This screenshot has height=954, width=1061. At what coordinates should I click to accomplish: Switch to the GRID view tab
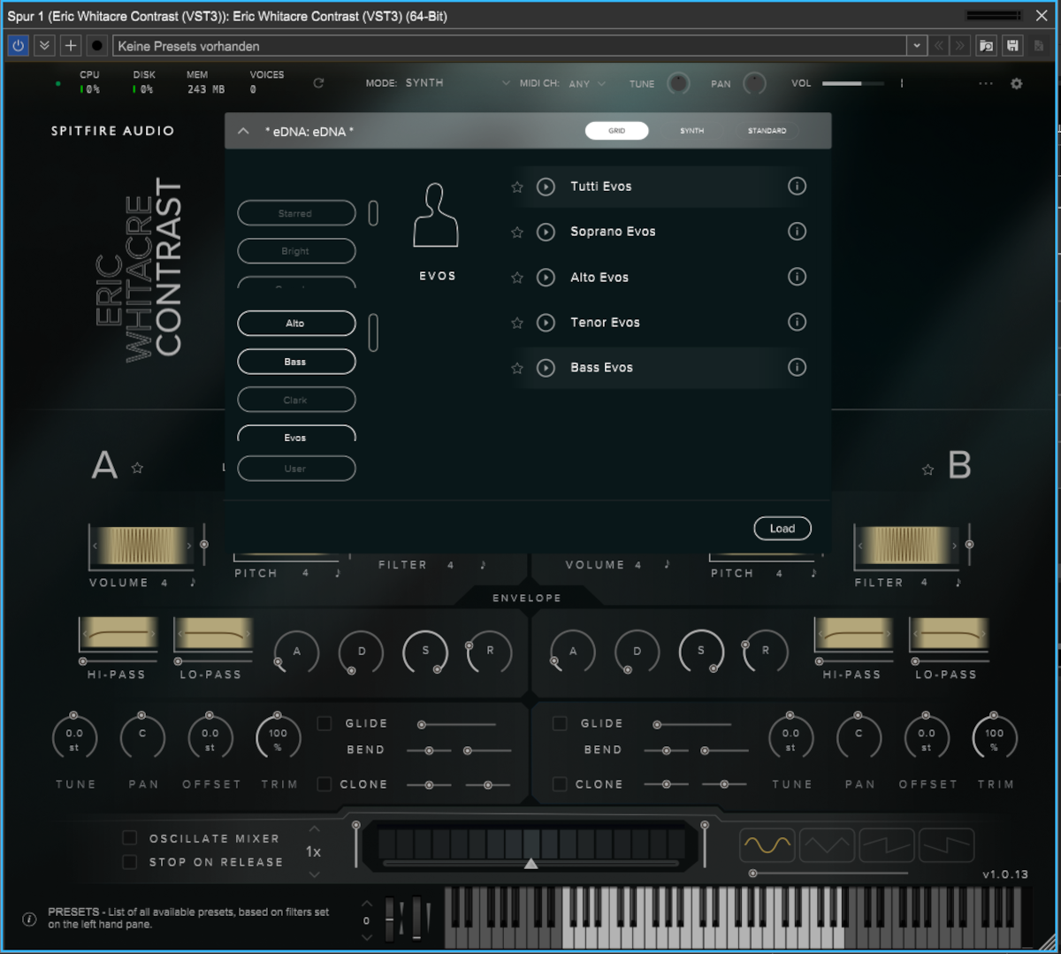coord(617,131)
